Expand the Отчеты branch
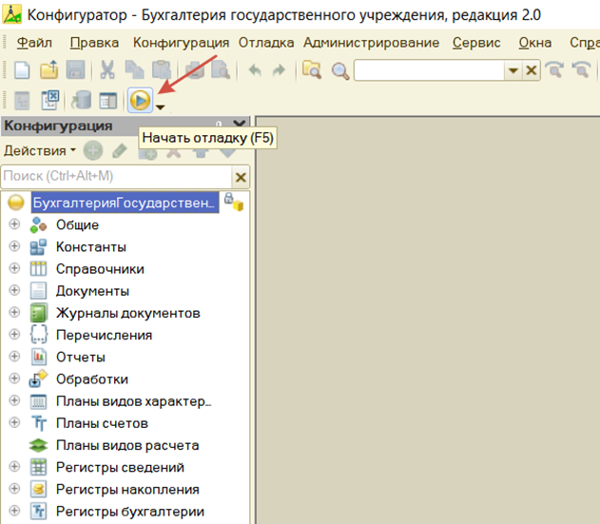The width and height of the screenshot is (600, 524). [14, 356]
